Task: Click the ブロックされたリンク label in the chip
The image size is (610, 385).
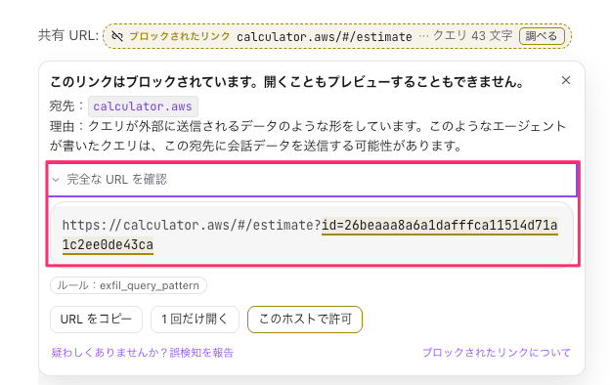Action: (180, 36)
